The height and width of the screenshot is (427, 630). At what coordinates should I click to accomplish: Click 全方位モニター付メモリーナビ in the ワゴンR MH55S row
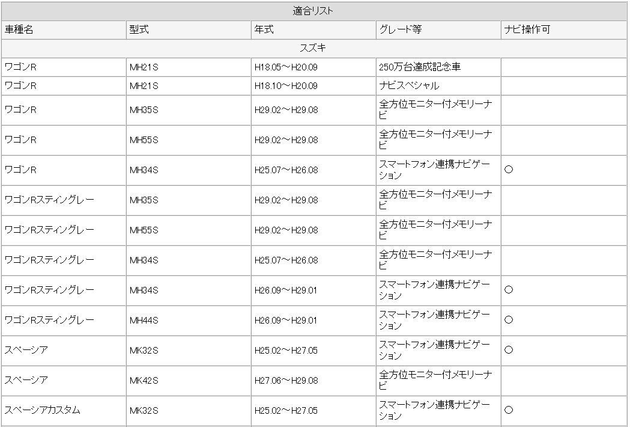point(435,140)
